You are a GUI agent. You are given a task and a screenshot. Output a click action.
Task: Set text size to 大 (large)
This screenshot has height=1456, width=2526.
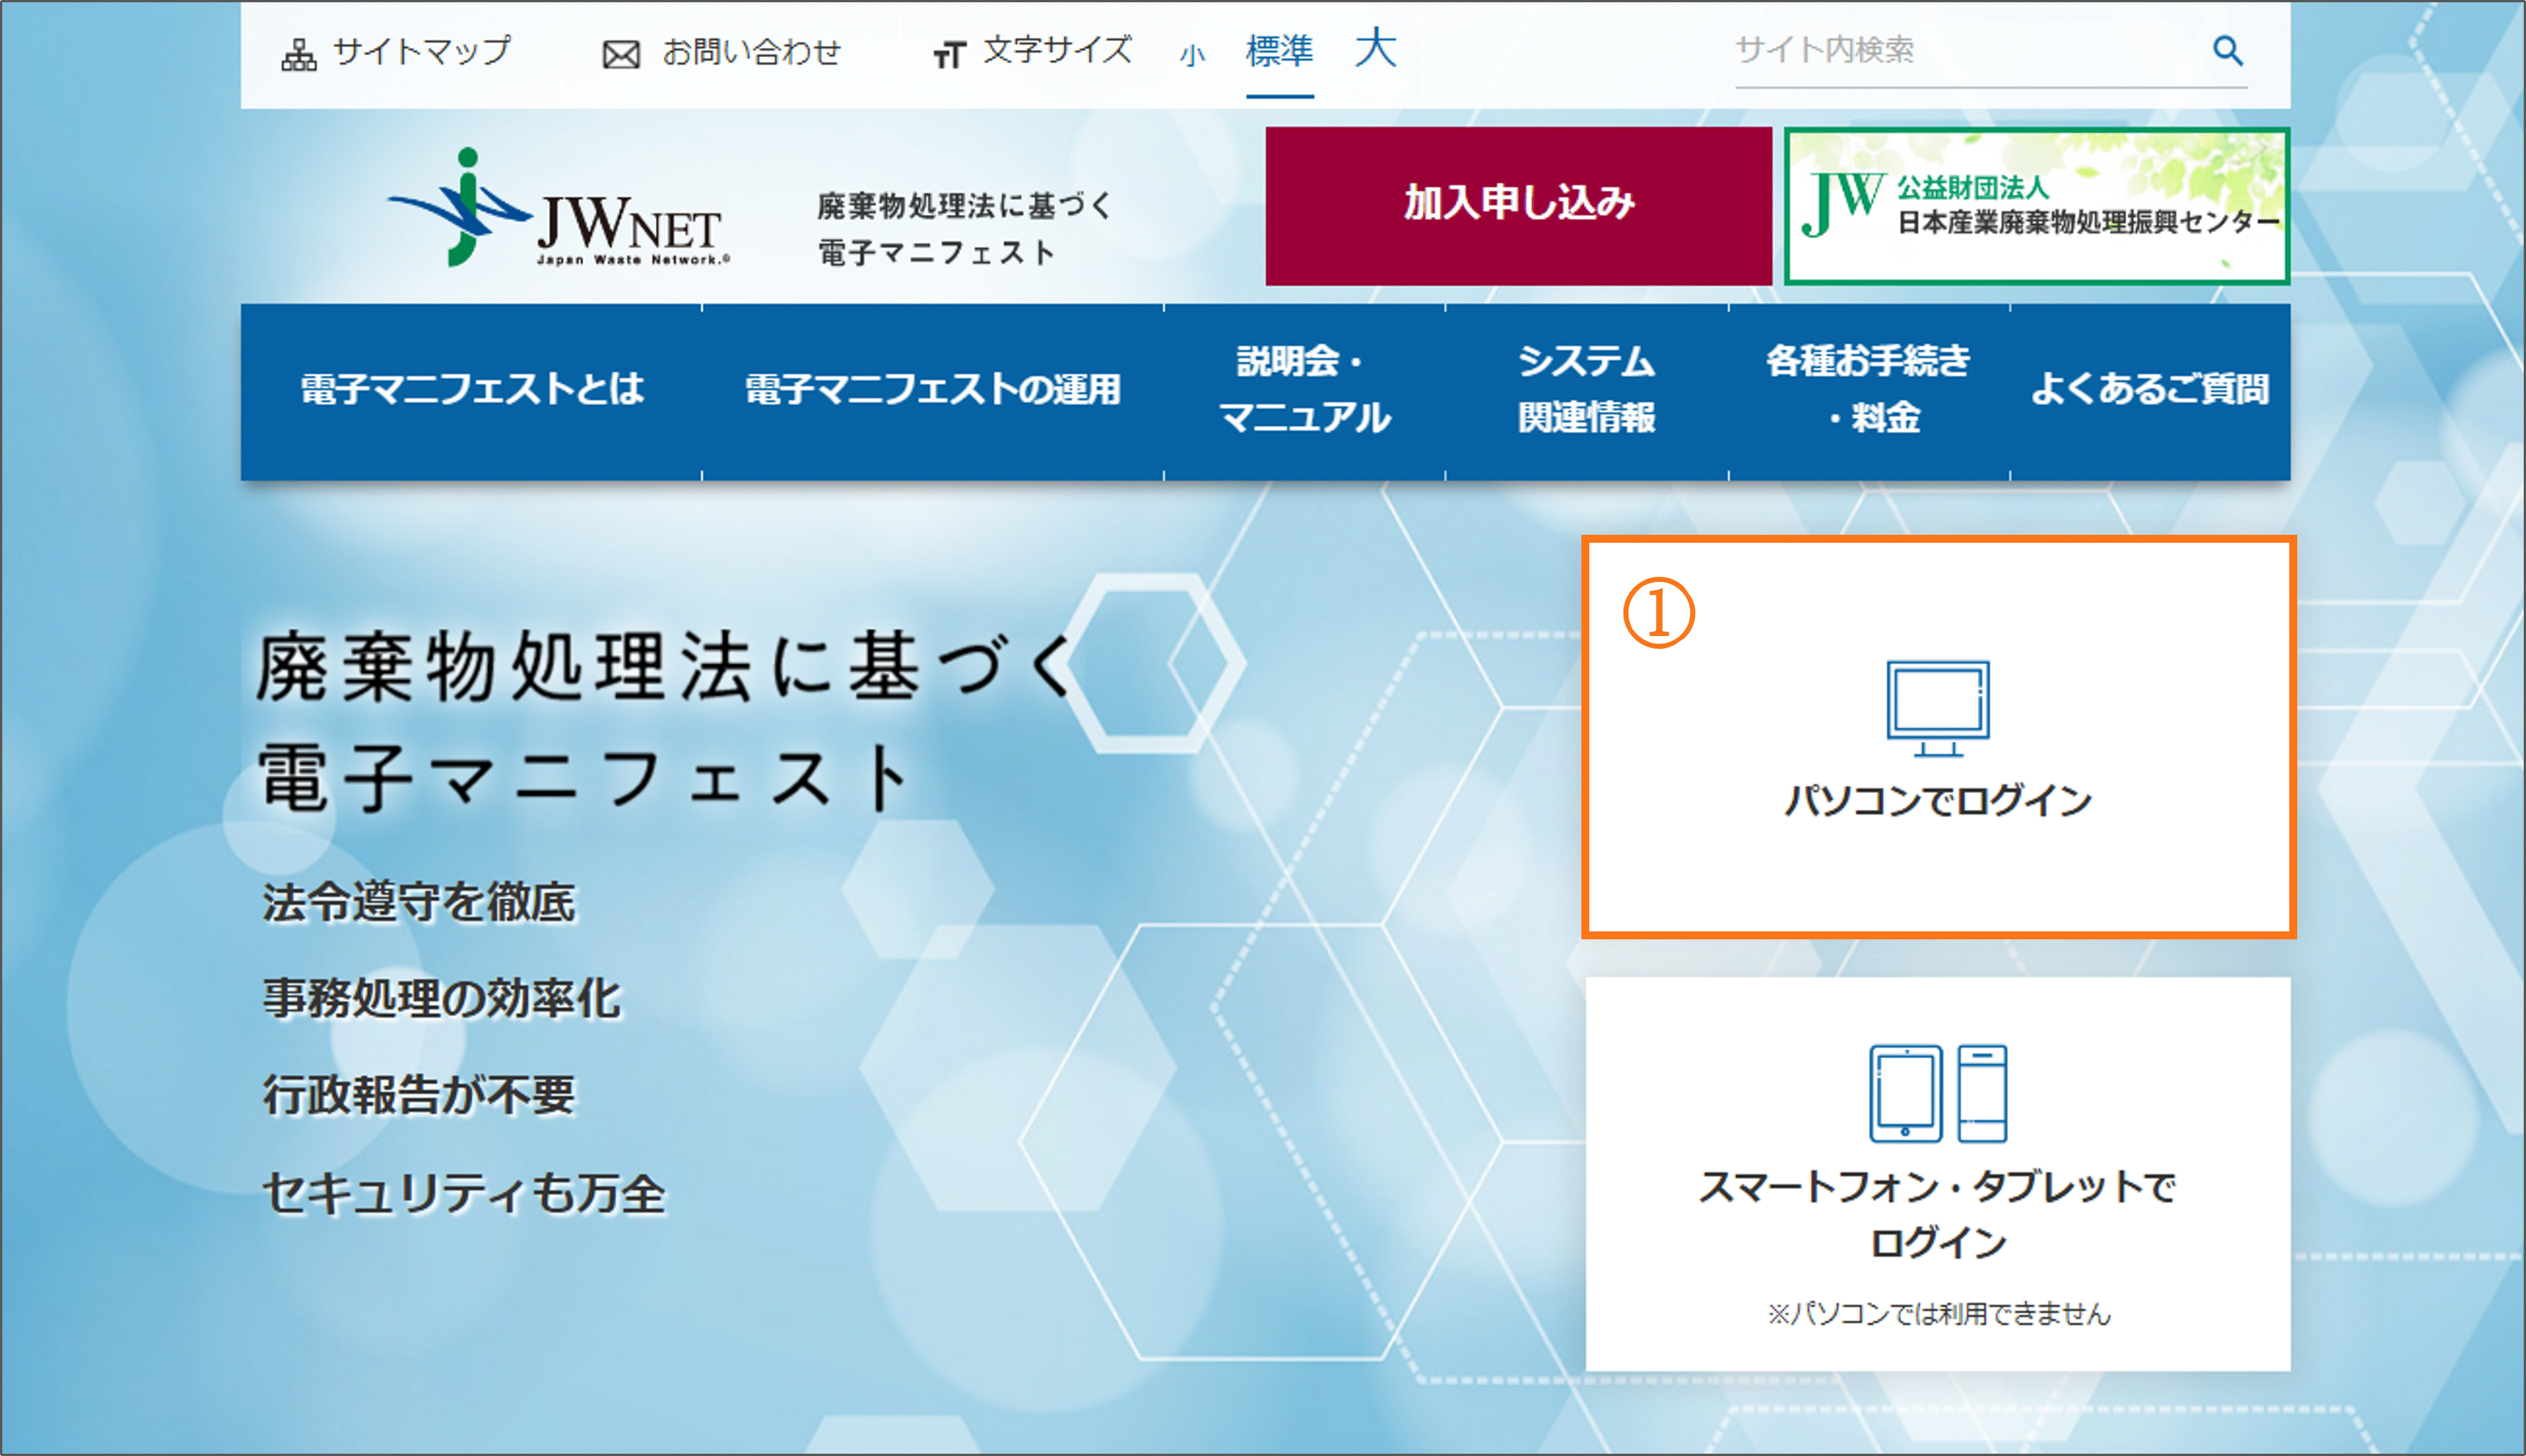(1375, 48)
